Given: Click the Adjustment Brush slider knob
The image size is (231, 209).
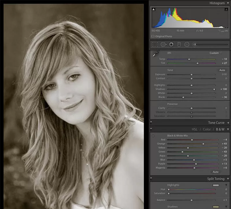Looking at the screenshot, I should (x=195, y=44).
